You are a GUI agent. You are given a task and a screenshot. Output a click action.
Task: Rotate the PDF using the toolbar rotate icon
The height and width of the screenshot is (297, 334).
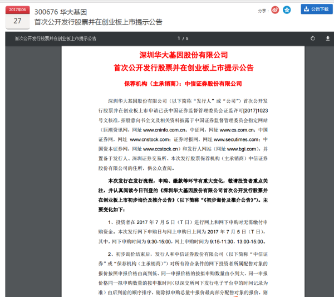coord(313,38)
